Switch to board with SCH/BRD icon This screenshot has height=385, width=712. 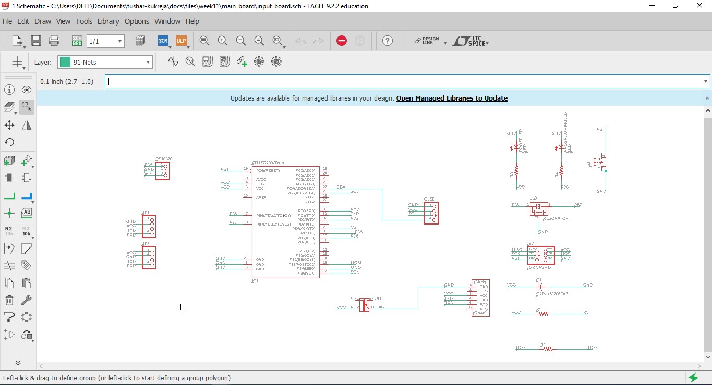click(77, 41)
